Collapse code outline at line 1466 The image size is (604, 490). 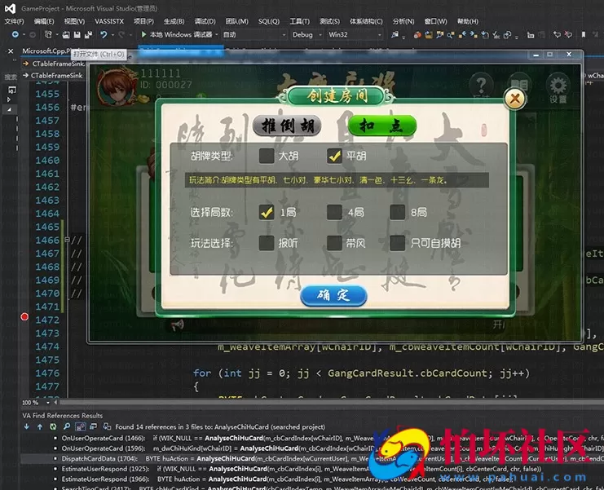click(x=67, y=240)
